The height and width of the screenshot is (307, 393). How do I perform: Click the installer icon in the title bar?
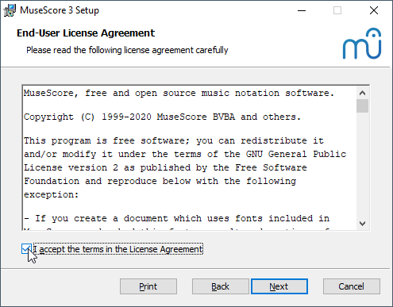tap(10, 10)
